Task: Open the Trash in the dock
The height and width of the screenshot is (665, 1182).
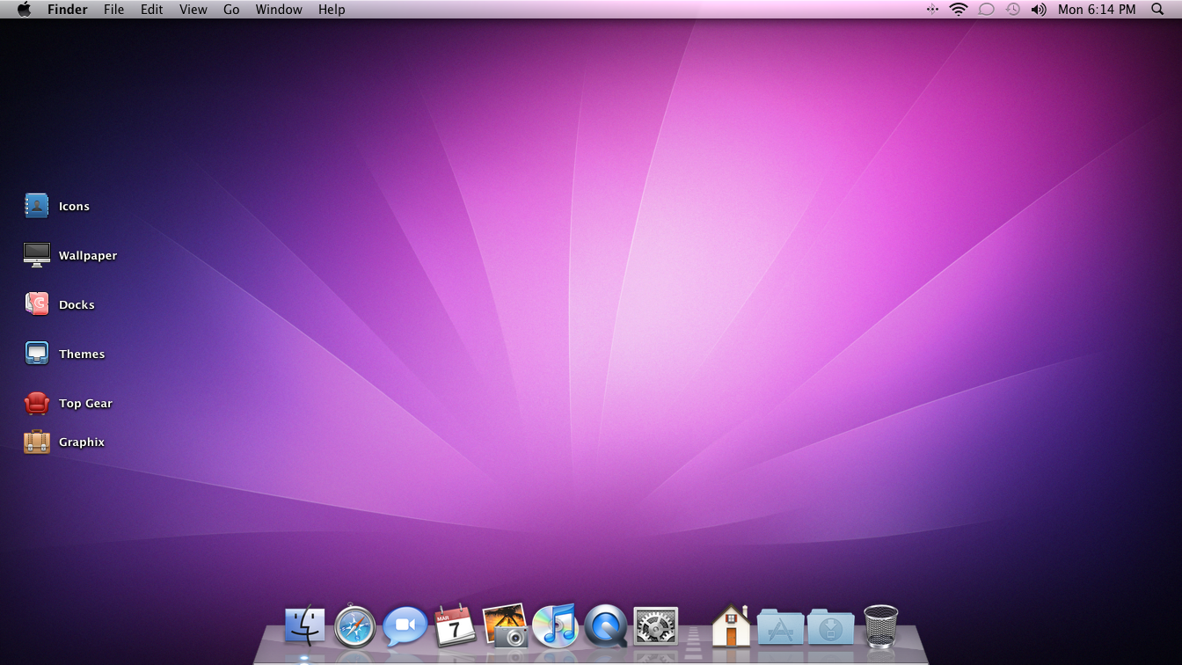Action: 881,626
